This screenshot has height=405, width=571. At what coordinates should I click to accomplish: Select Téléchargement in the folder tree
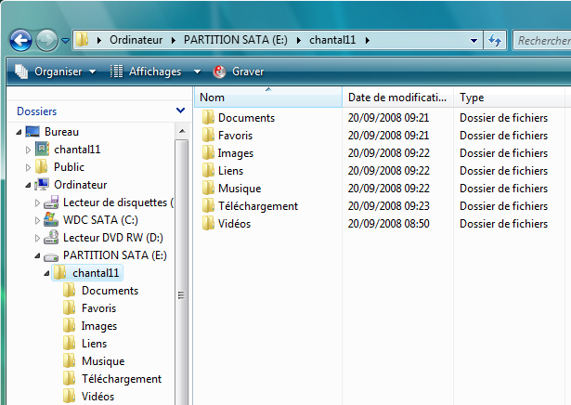[122, 379]
